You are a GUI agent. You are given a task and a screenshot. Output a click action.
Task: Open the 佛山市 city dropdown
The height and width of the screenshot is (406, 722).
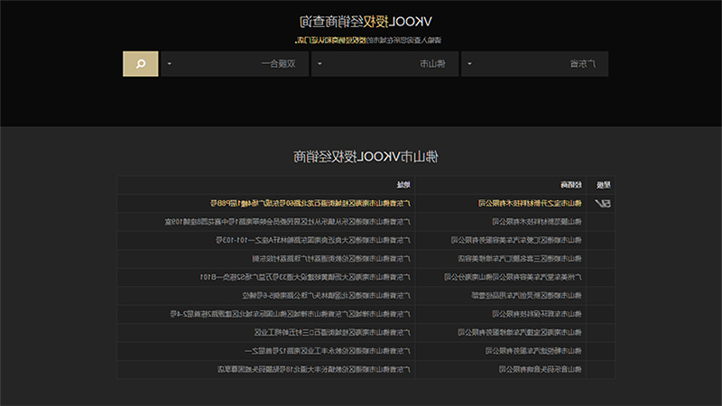384,63
